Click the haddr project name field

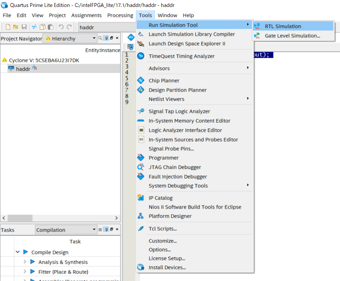107,27
